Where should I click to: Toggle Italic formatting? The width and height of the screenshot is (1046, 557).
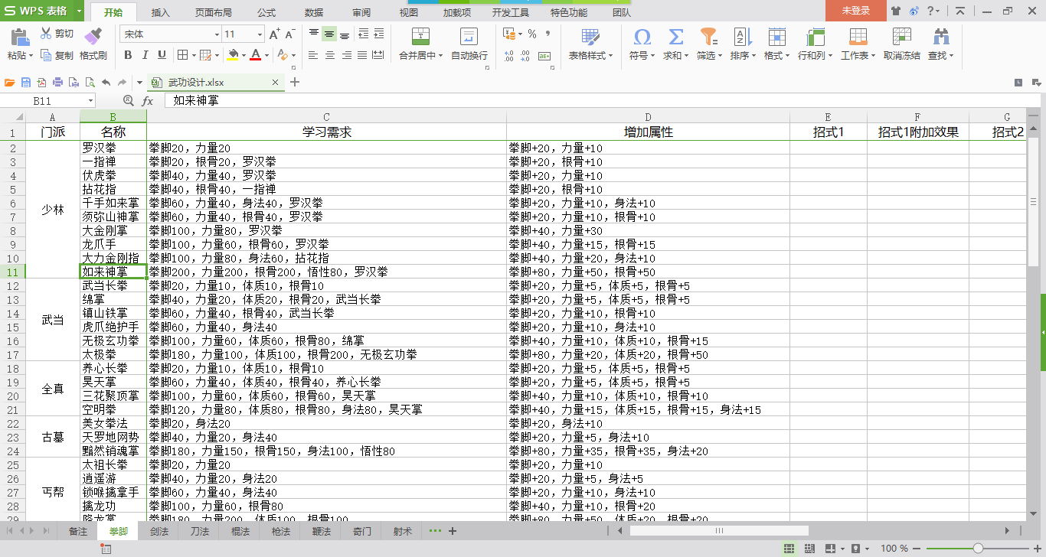(x=145, y=55)
